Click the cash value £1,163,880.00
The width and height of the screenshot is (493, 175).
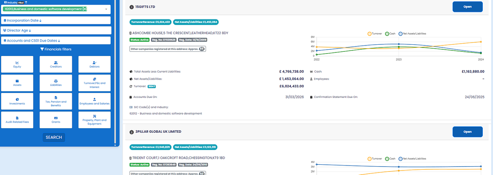pyautogui.click(x=473, y=71)
